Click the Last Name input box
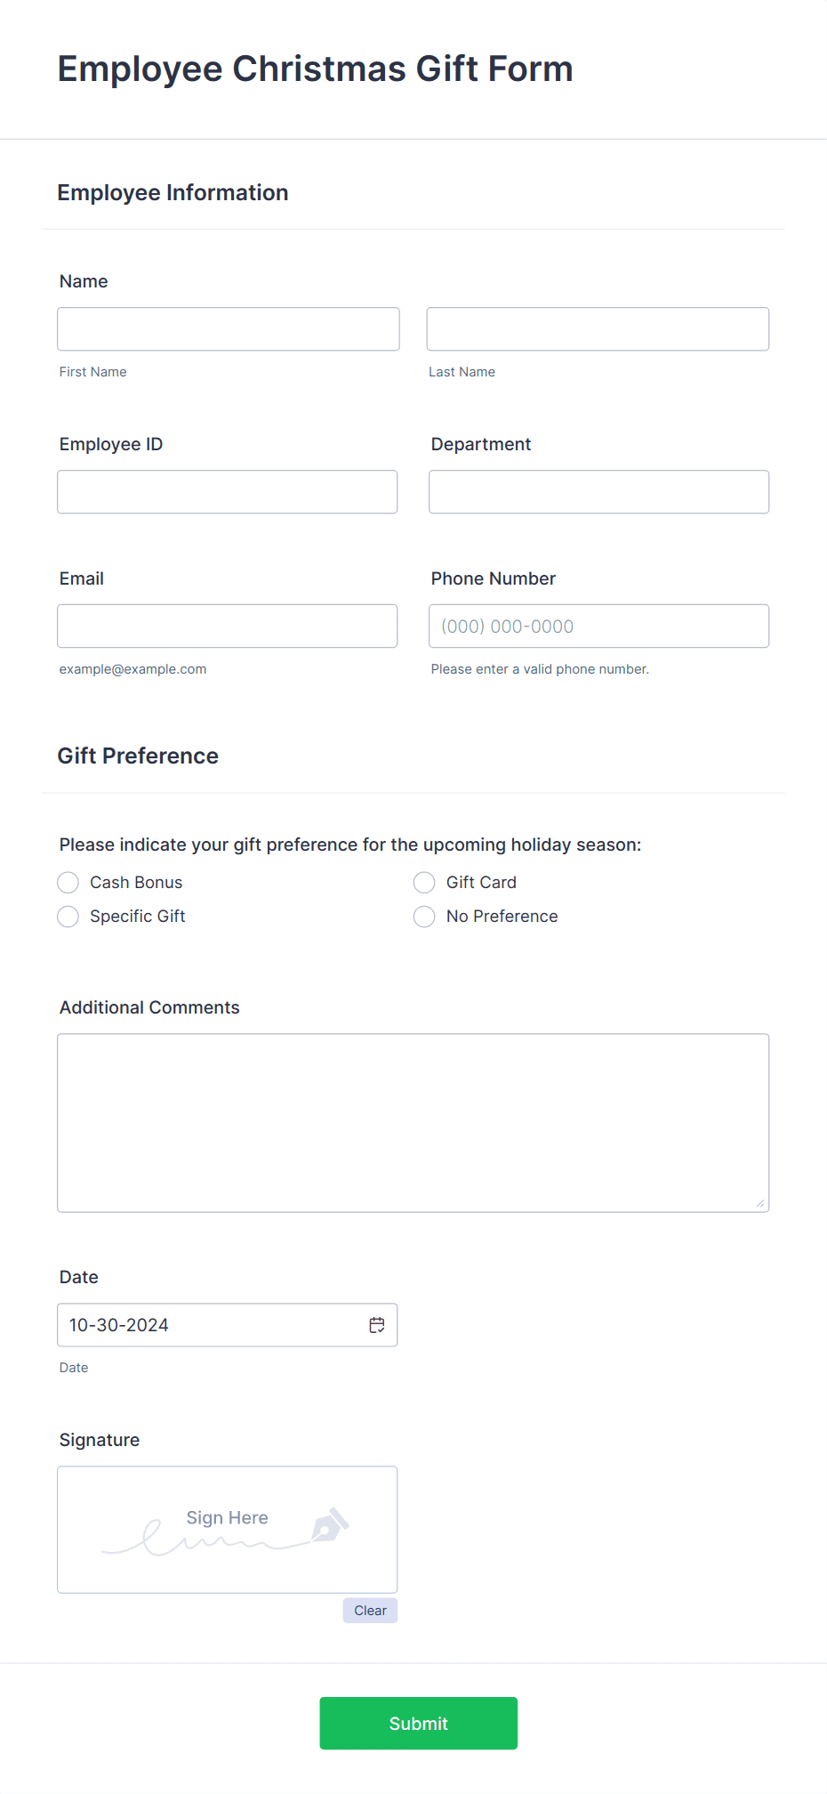Viewport: 827px width, 1794px height. [x=597, y=328]
